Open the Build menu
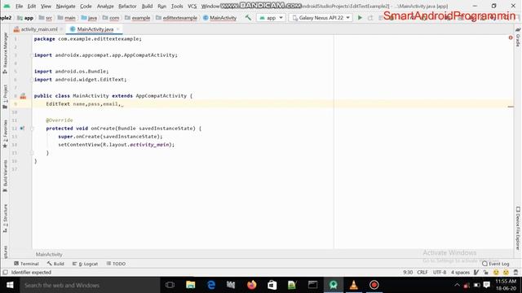 pyautogui.click(x=147, y=6)
